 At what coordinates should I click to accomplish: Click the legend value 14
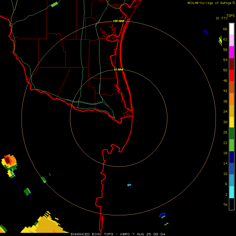(x=225, y=163)
